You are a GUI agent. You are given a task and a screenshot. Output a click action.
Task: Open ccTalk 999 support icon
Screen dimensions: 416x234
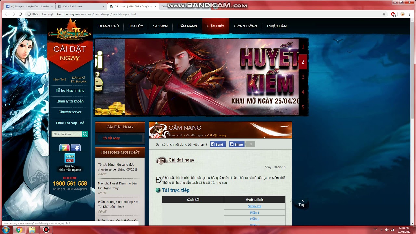(x=70, y=159)
